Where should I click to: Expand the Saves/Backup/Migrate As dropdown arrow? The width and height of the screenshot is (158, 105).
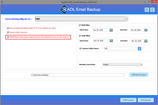click(x=127, y=19)
